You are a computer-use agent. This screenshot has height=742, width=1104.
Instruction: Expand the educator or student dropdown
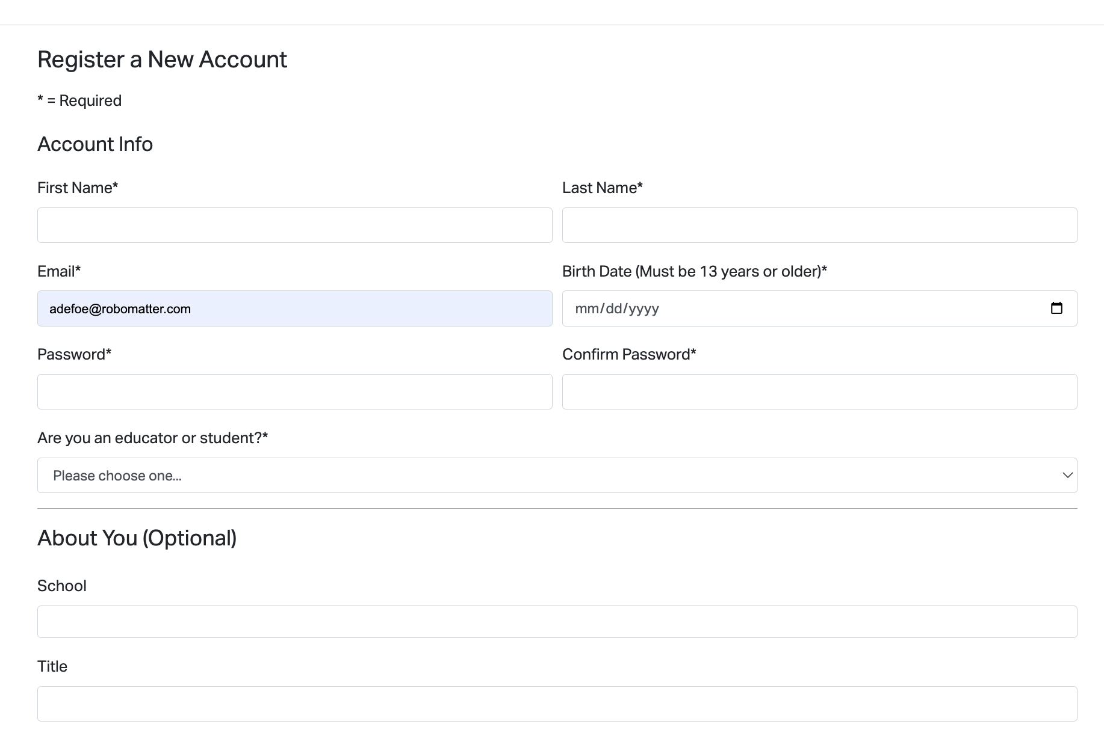tap(556, 476)
